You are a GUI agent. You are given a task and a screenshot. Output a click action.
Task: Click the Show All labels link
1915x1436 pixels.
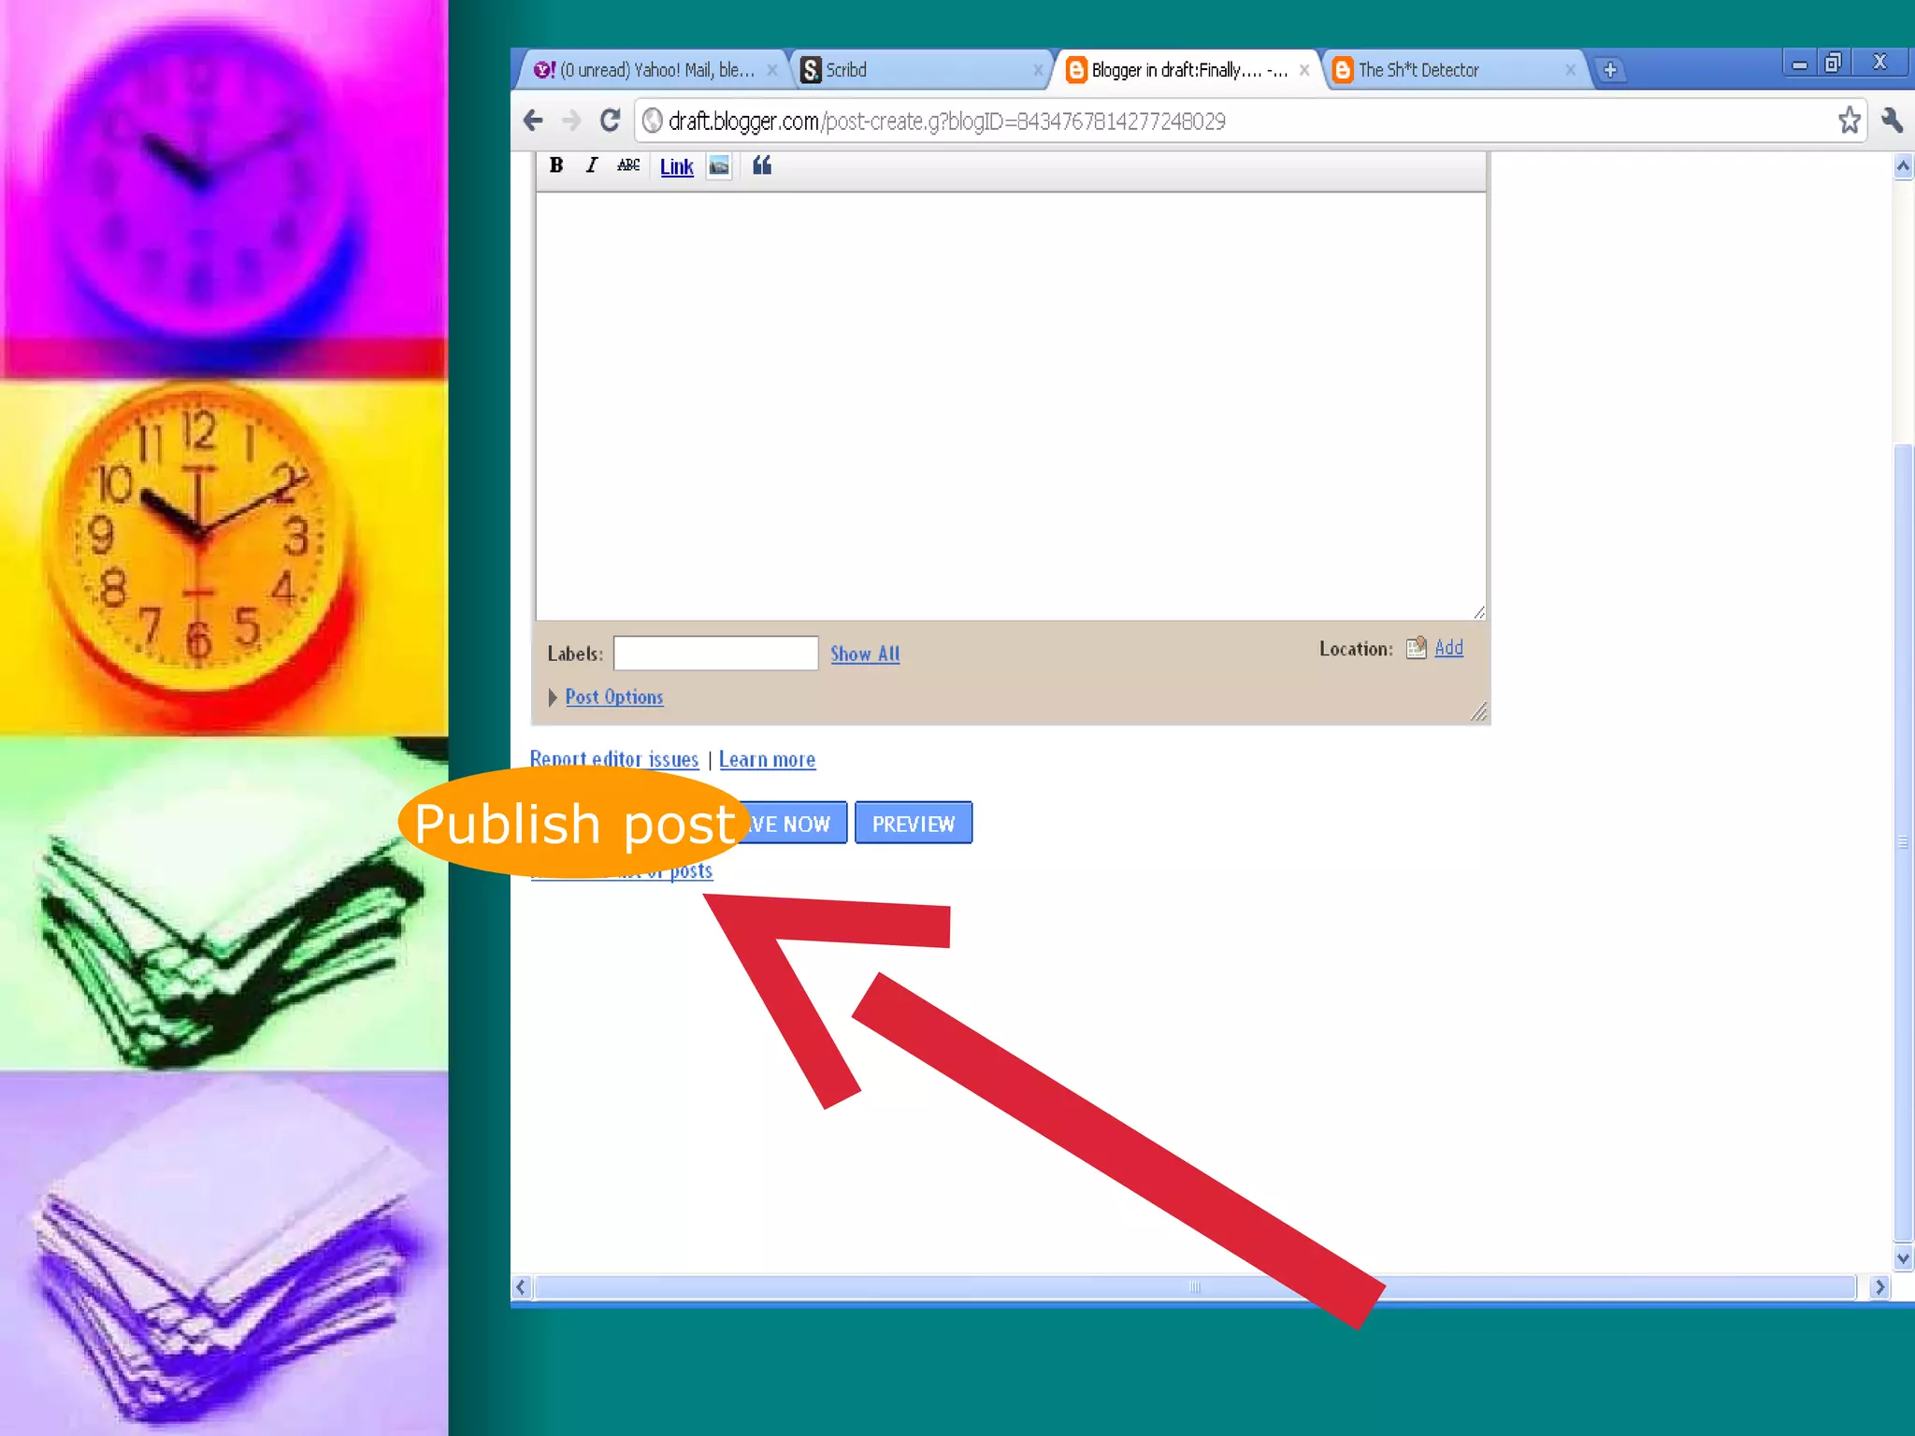tap(865, 654)
